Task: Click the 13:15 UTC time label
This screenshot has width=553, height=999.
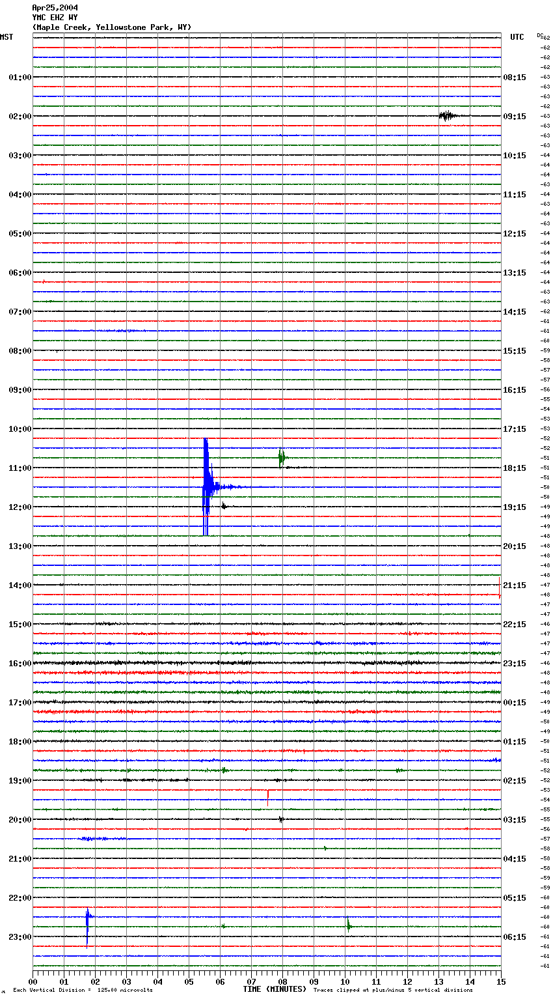Action: [x=515, y=273]
